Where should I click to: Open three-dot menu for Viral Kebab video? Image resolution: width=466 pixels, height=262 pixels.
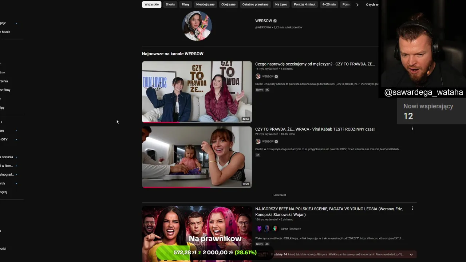(x=412, y=128)
